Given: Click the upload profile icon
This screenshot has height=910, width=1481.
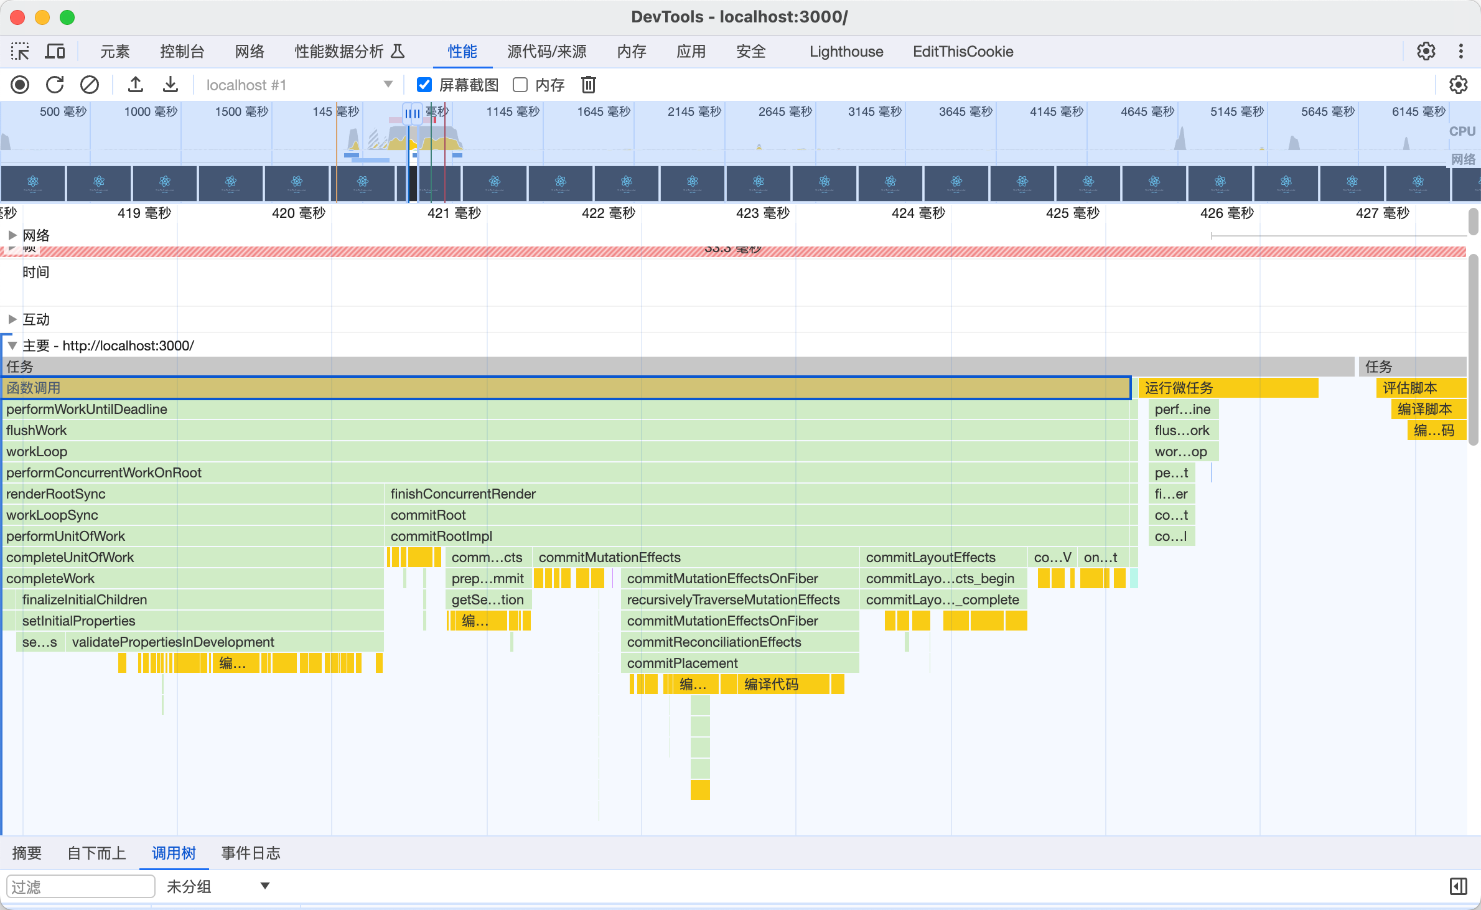Looking at the screenshot, I should (x=136, y=85).
